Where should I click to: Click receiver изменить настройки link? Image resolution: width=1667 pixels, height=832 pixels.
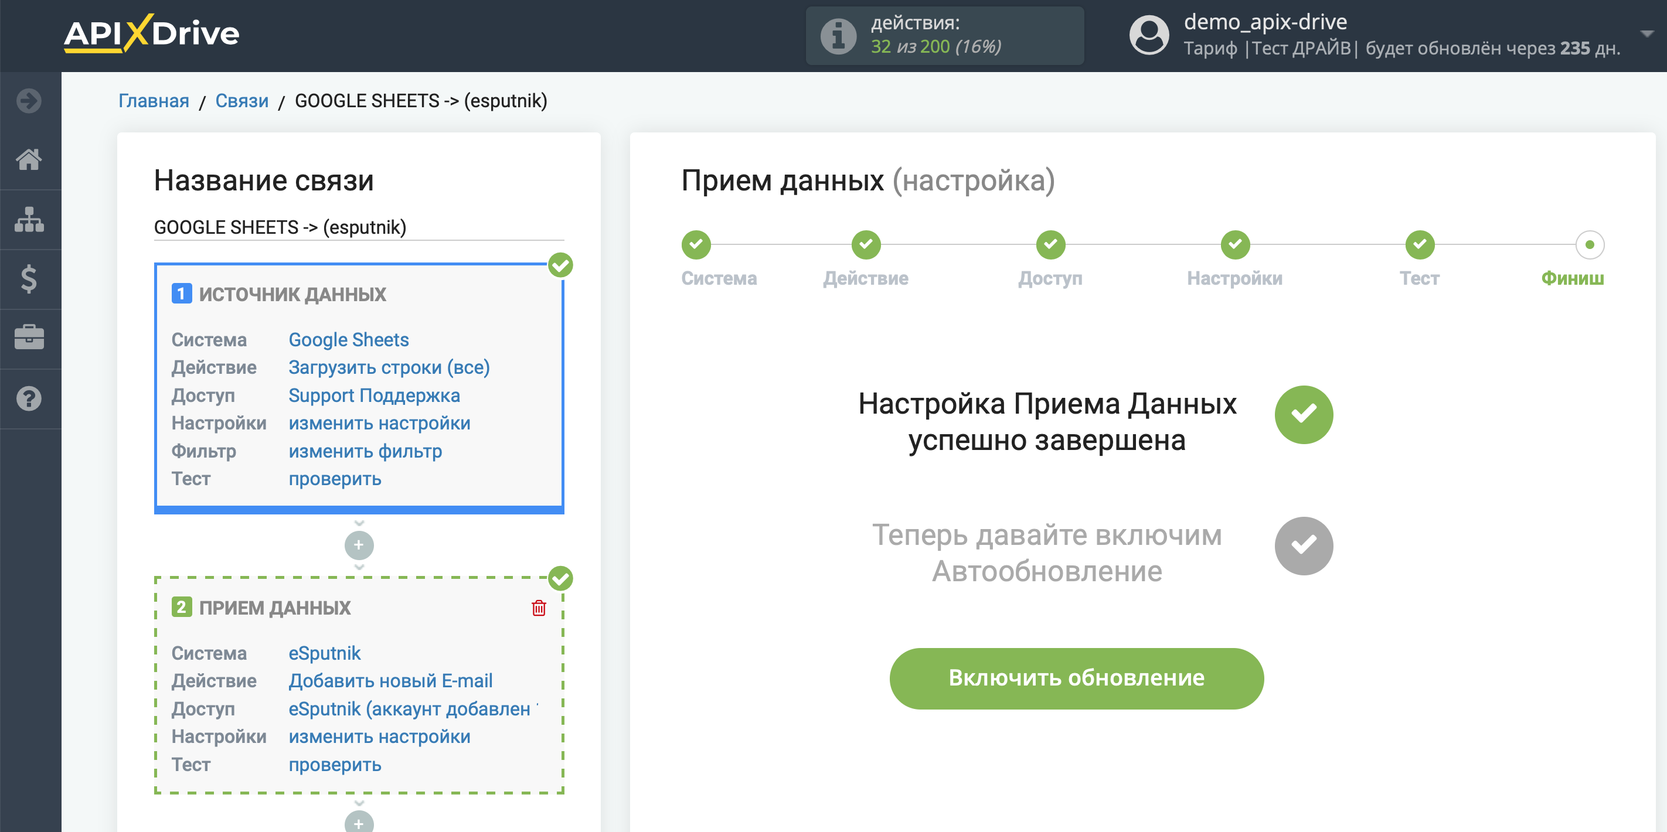pos(379,736)
